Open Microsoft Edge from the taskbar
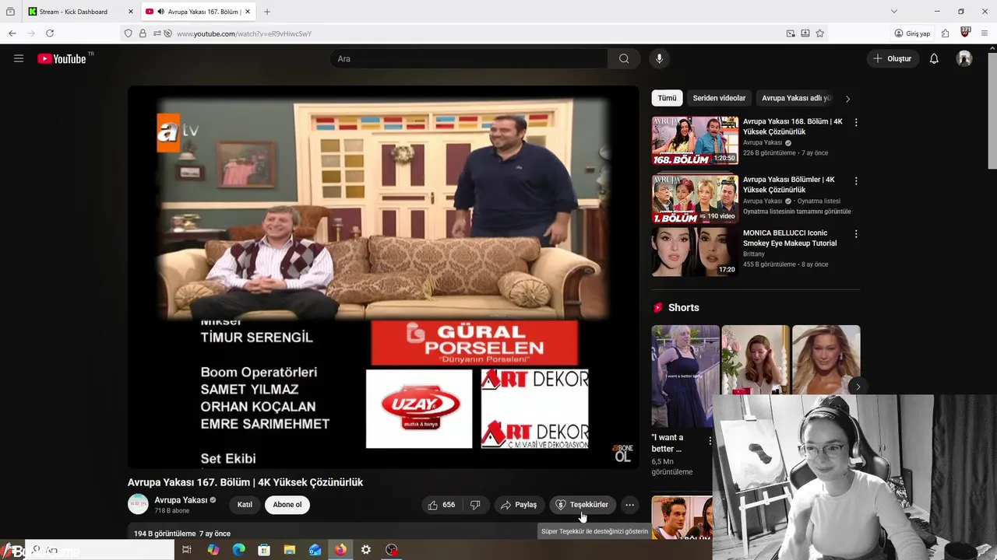 (239, 550)
